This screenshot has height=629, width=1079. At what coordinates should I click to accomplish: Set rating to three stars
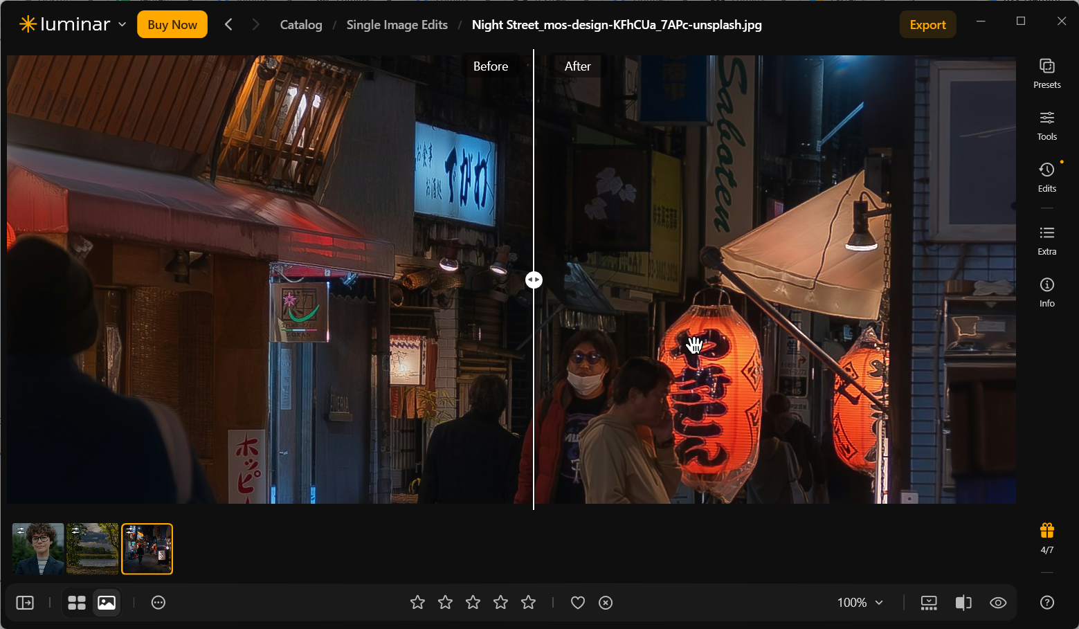point(473,603)
